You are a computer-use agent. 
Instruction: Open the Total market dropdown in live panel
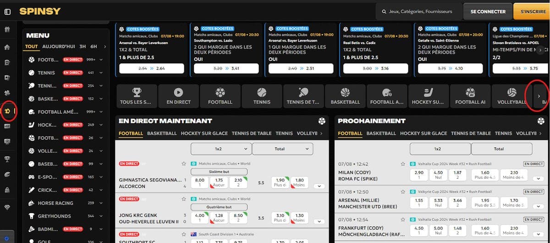tap(282, 149)
